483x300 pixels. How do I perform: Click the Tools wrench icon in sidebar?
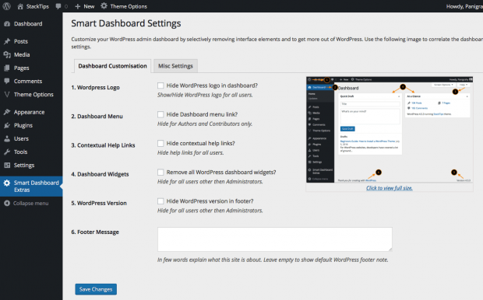7,152
